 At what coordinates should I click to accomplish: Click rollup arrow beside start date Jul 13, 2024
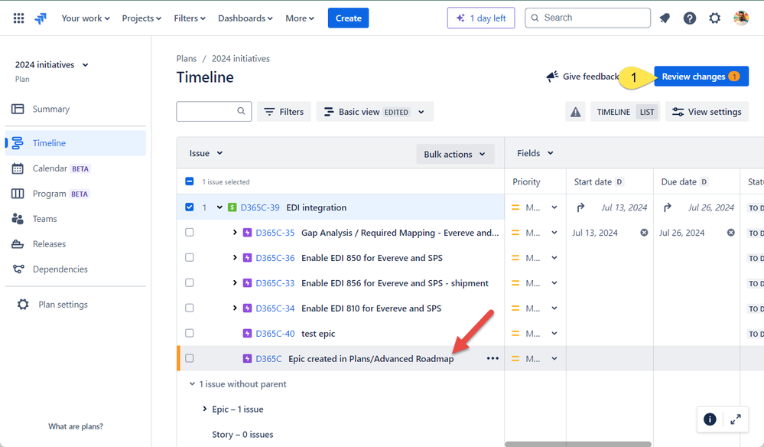click(x=580, y=207)
